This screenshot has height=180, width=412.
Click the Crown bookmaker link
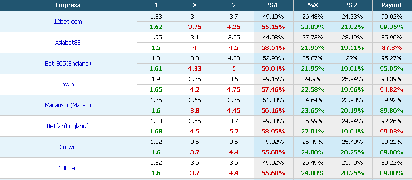pyautogui.click(x=68, y=147)
